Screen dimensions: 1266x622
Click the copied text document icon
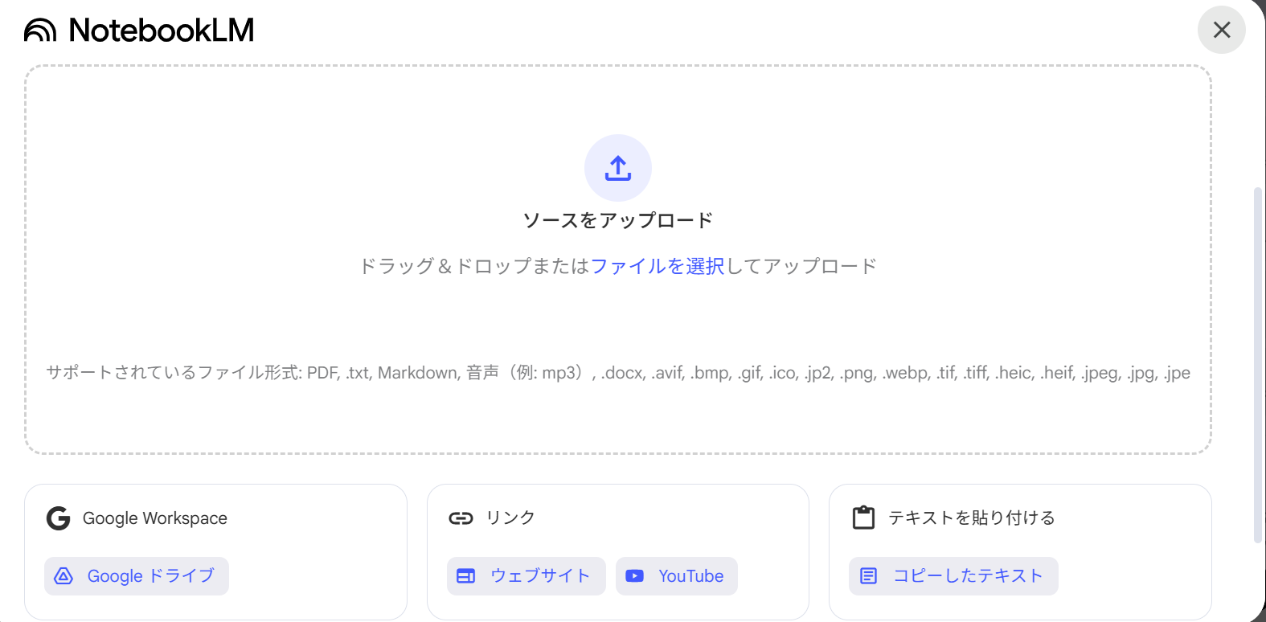[x=868, y=576]
